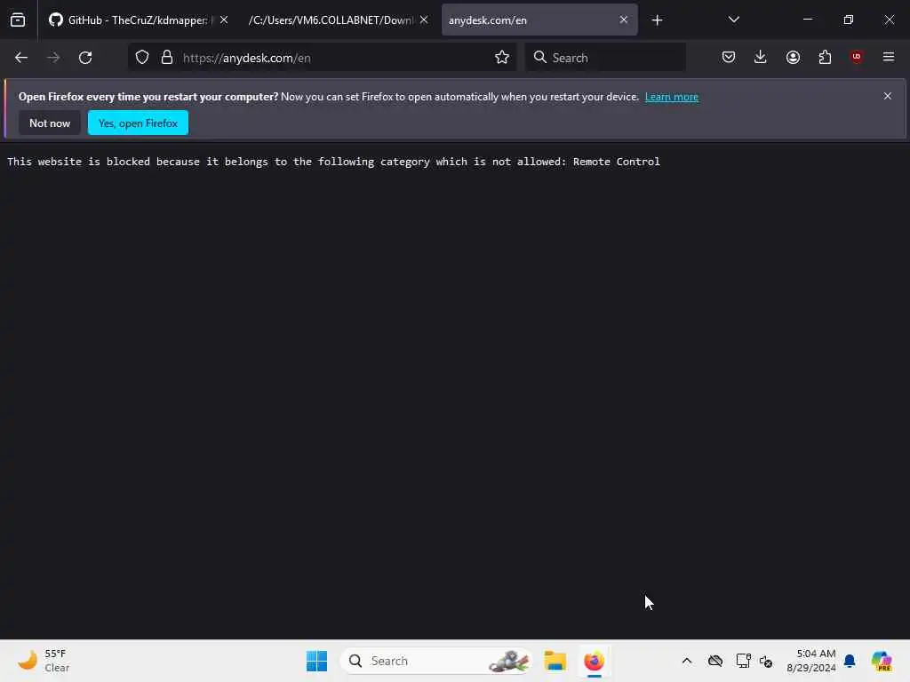Open the Learn more link

coord(672,97)
